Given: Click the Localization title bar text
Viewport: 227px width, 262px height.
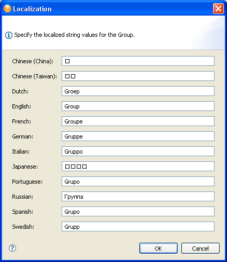Looking at the screenshot, I should (x=32, y=9).
